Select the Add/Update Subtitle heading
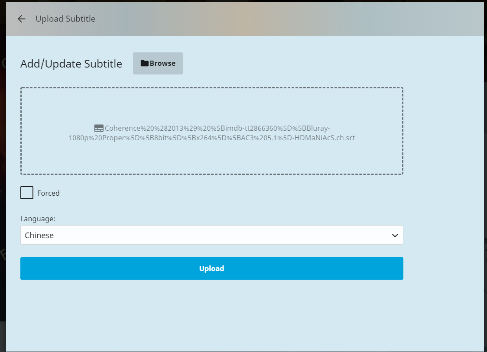Screen dimensions: 487x352 pos(71,63)
